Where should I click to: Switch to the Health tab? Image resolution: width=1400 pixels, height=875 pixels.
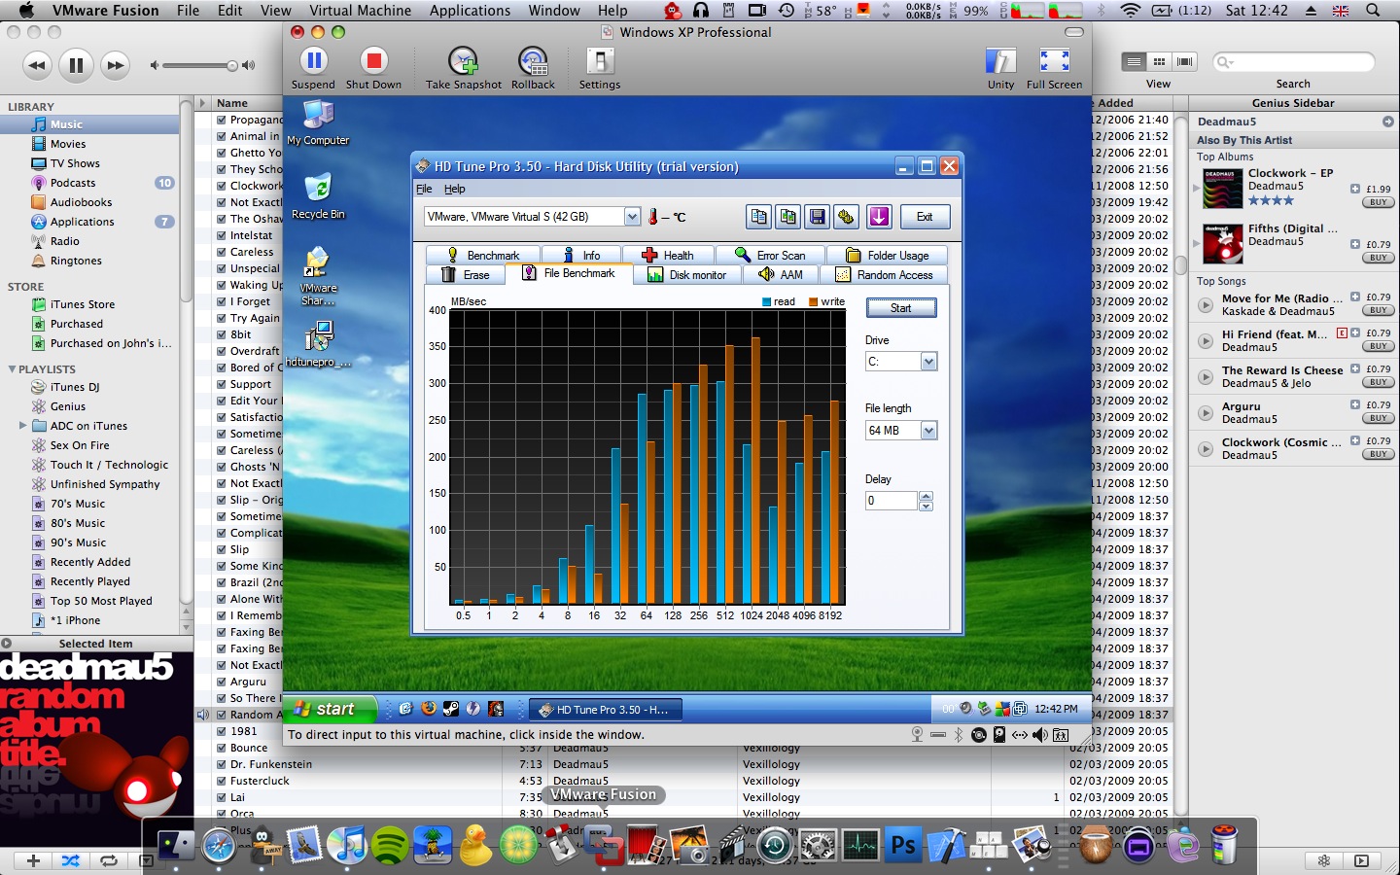click(x=668, y=255)
